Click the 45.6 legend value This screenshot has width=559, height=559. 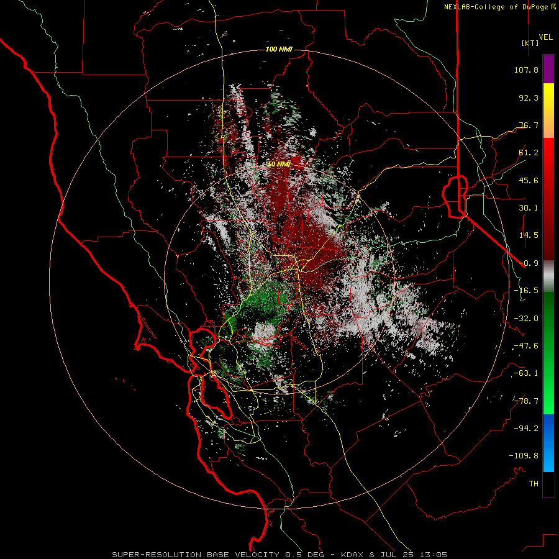[529, 180]
